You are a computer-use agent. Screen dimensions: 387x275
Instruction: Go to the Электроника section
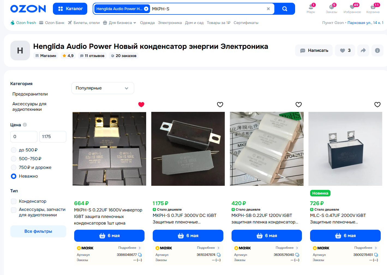click(170, 23)
